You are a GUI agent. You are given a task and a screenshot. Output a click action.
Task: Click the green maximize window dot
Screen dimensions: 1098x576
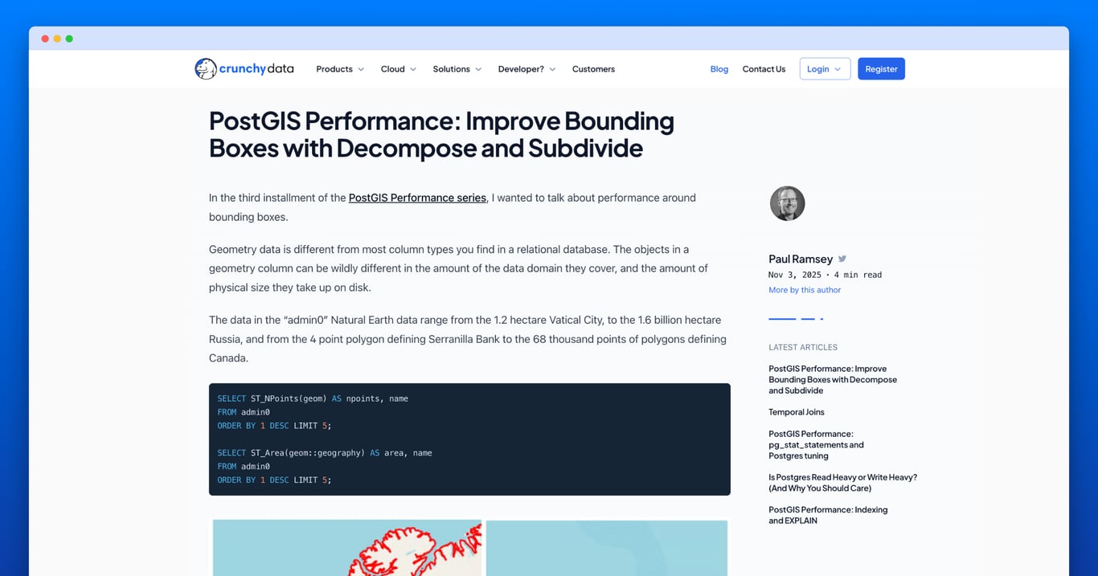[69, 39]
